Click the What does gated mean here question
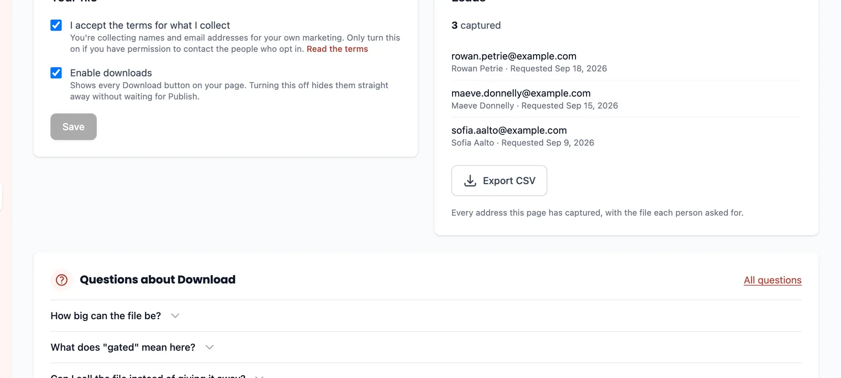Image resolution: width=841 pixels, height=378 pixels. tap(123, 348)
